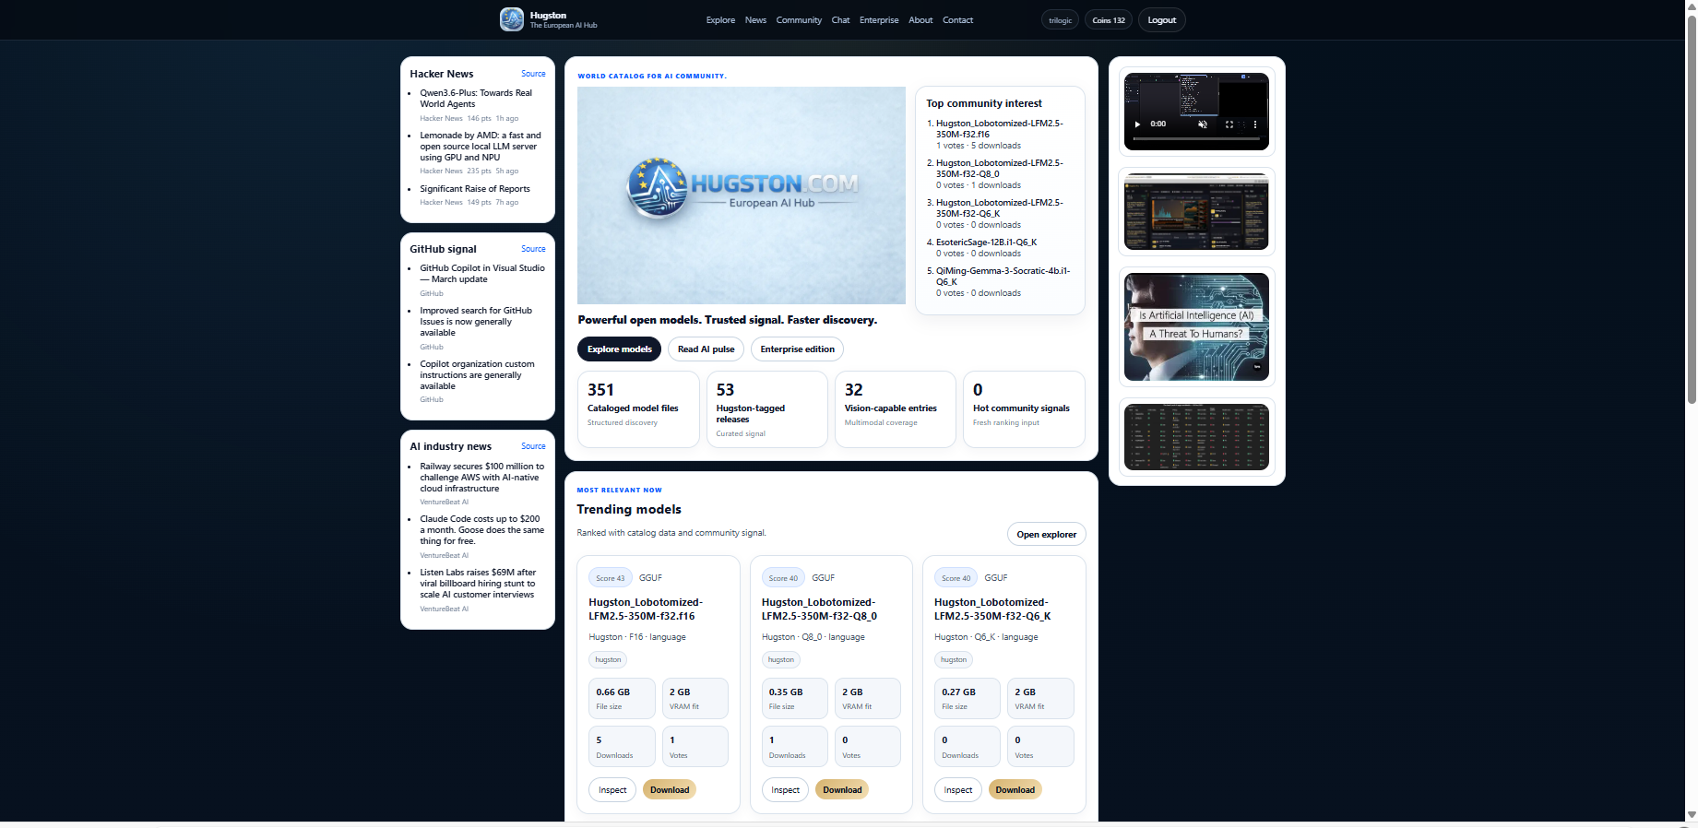Click the HUGSTON.COM banner image
This screenshot has width=1698, height=828.
(x=741, y=195)
